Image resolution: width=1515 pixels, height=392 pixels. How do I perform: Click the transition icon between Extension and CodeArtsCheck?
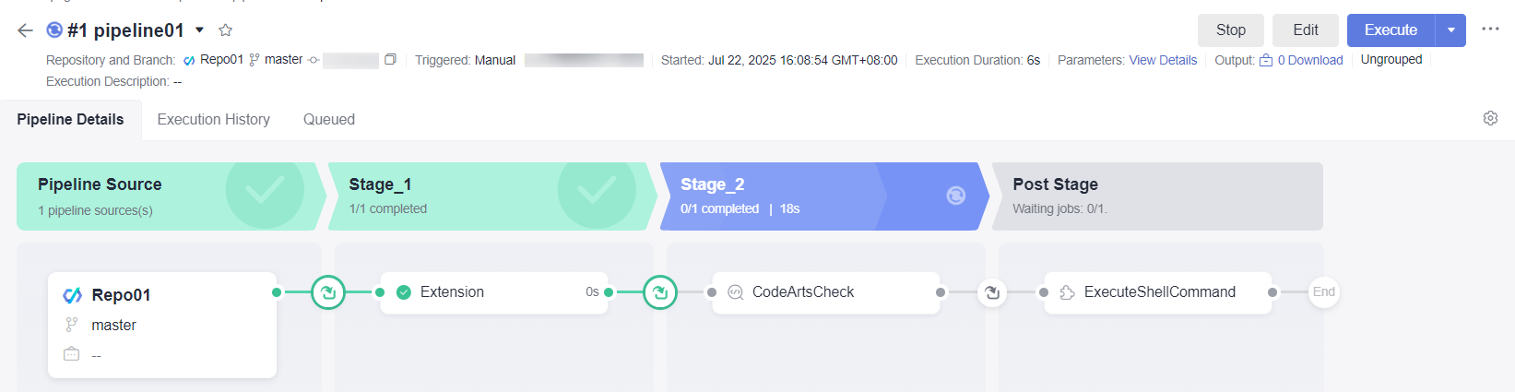click(660, 292)
